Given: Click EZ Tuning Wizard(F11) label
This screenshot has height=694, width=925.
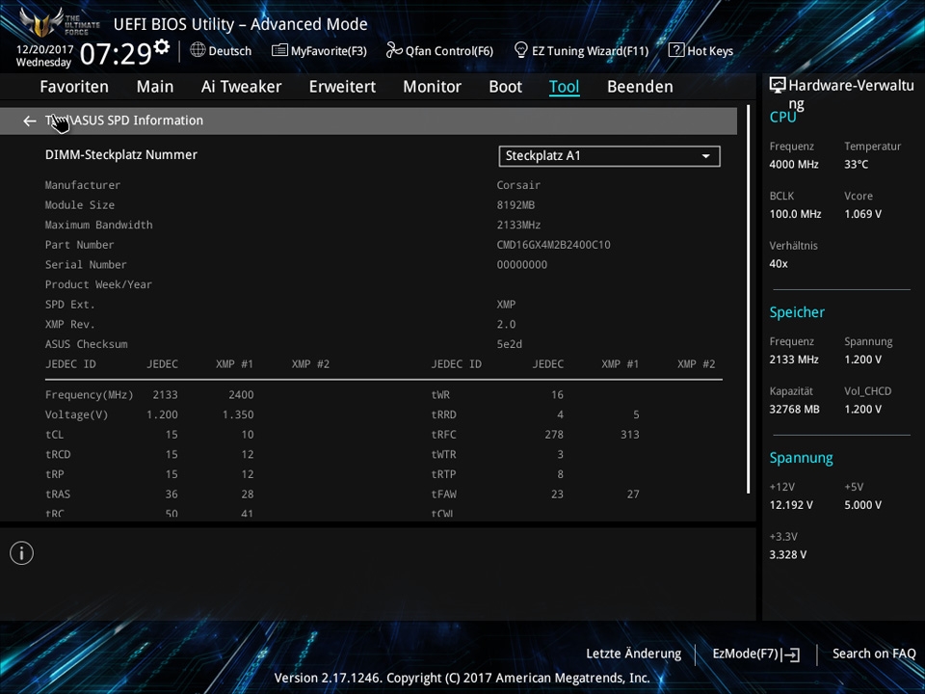Looking at the screenshot, I should point(590,51).
